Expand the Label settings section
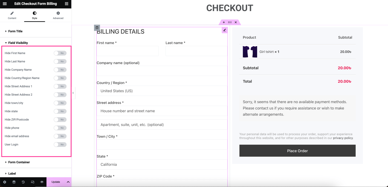Viewport: 388px width, 187px height. pyautogui.click(x=12, y=173)
